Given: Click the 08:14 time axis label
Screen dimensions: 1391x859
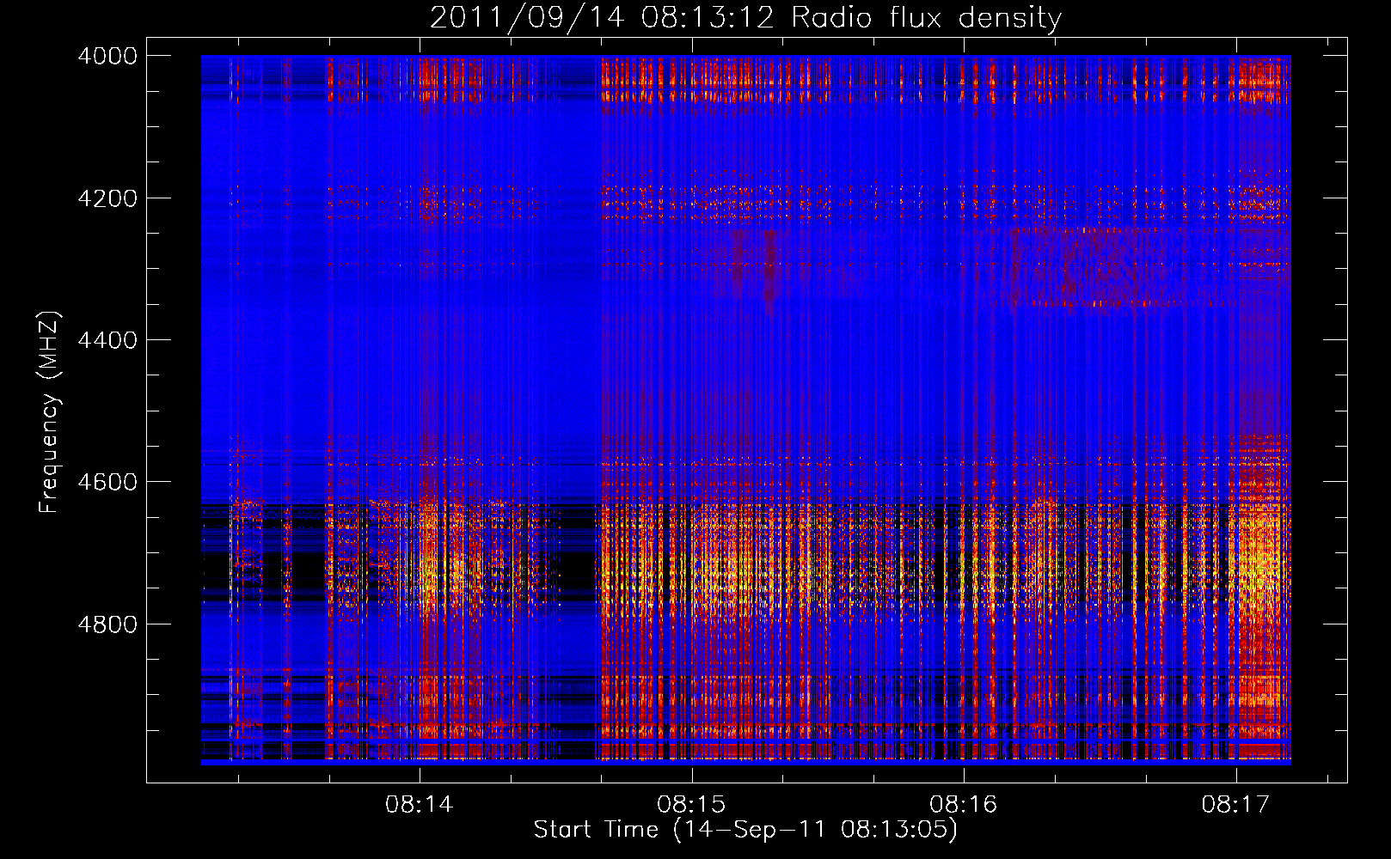Looking at the screenshot, I should (419, 804).
